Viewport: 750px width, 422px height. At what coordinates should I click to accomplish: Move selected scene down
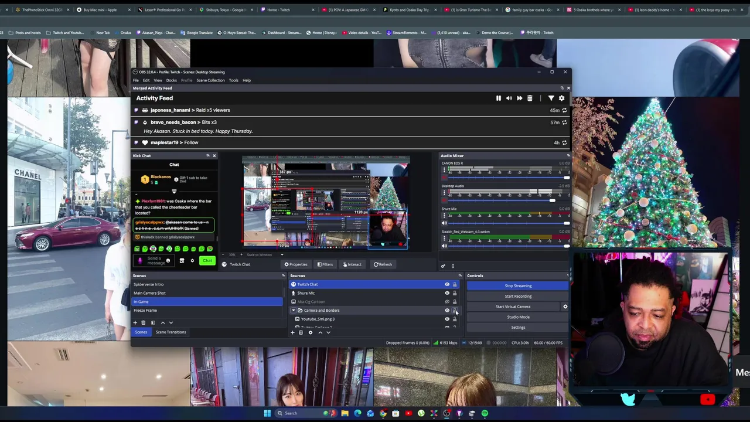click(171, 322)
